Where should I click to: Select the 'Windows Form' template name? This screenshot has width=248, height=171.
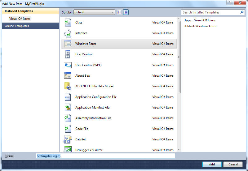86,44
